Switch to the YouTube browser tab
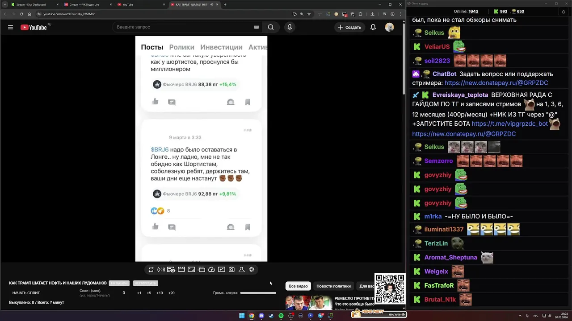The image size is (572, 321). pyautogui.click(x=141, y=4)
